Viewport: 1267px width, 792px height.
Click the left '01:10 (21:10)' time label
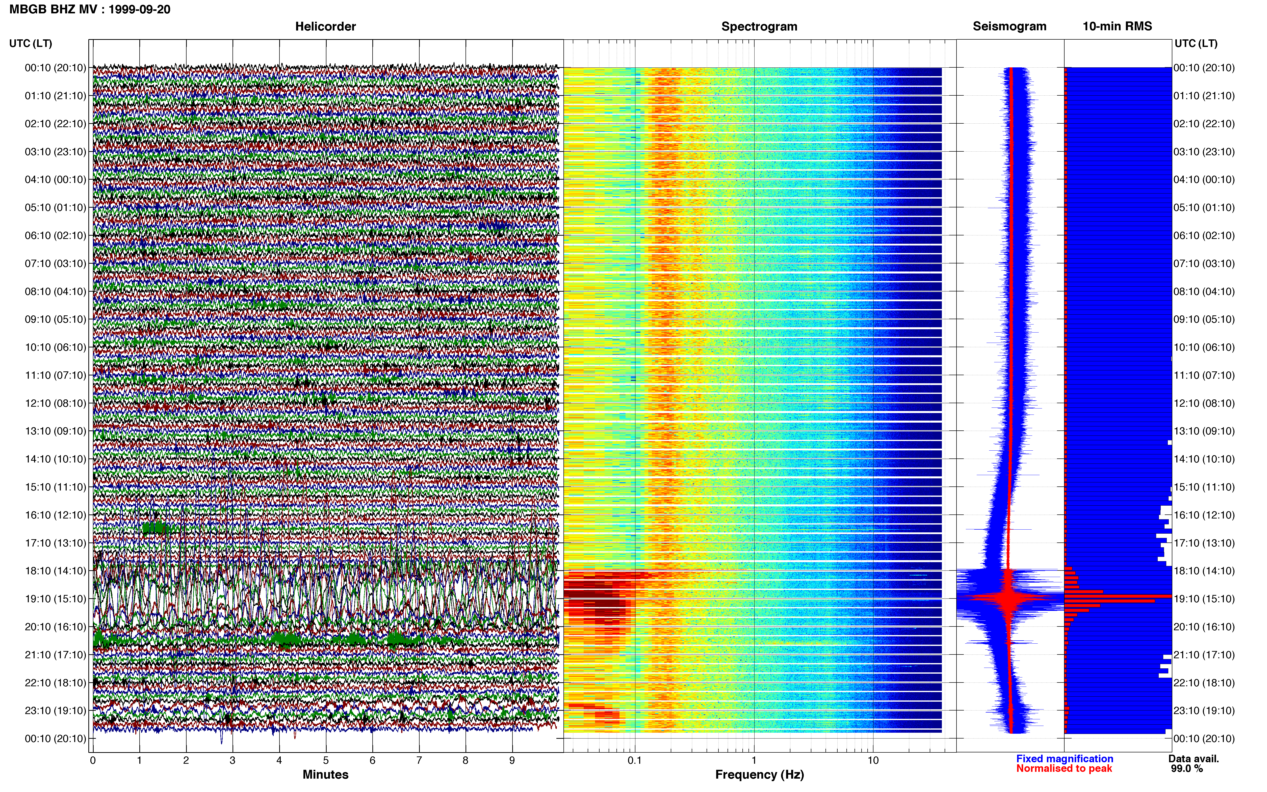[56, 95]
